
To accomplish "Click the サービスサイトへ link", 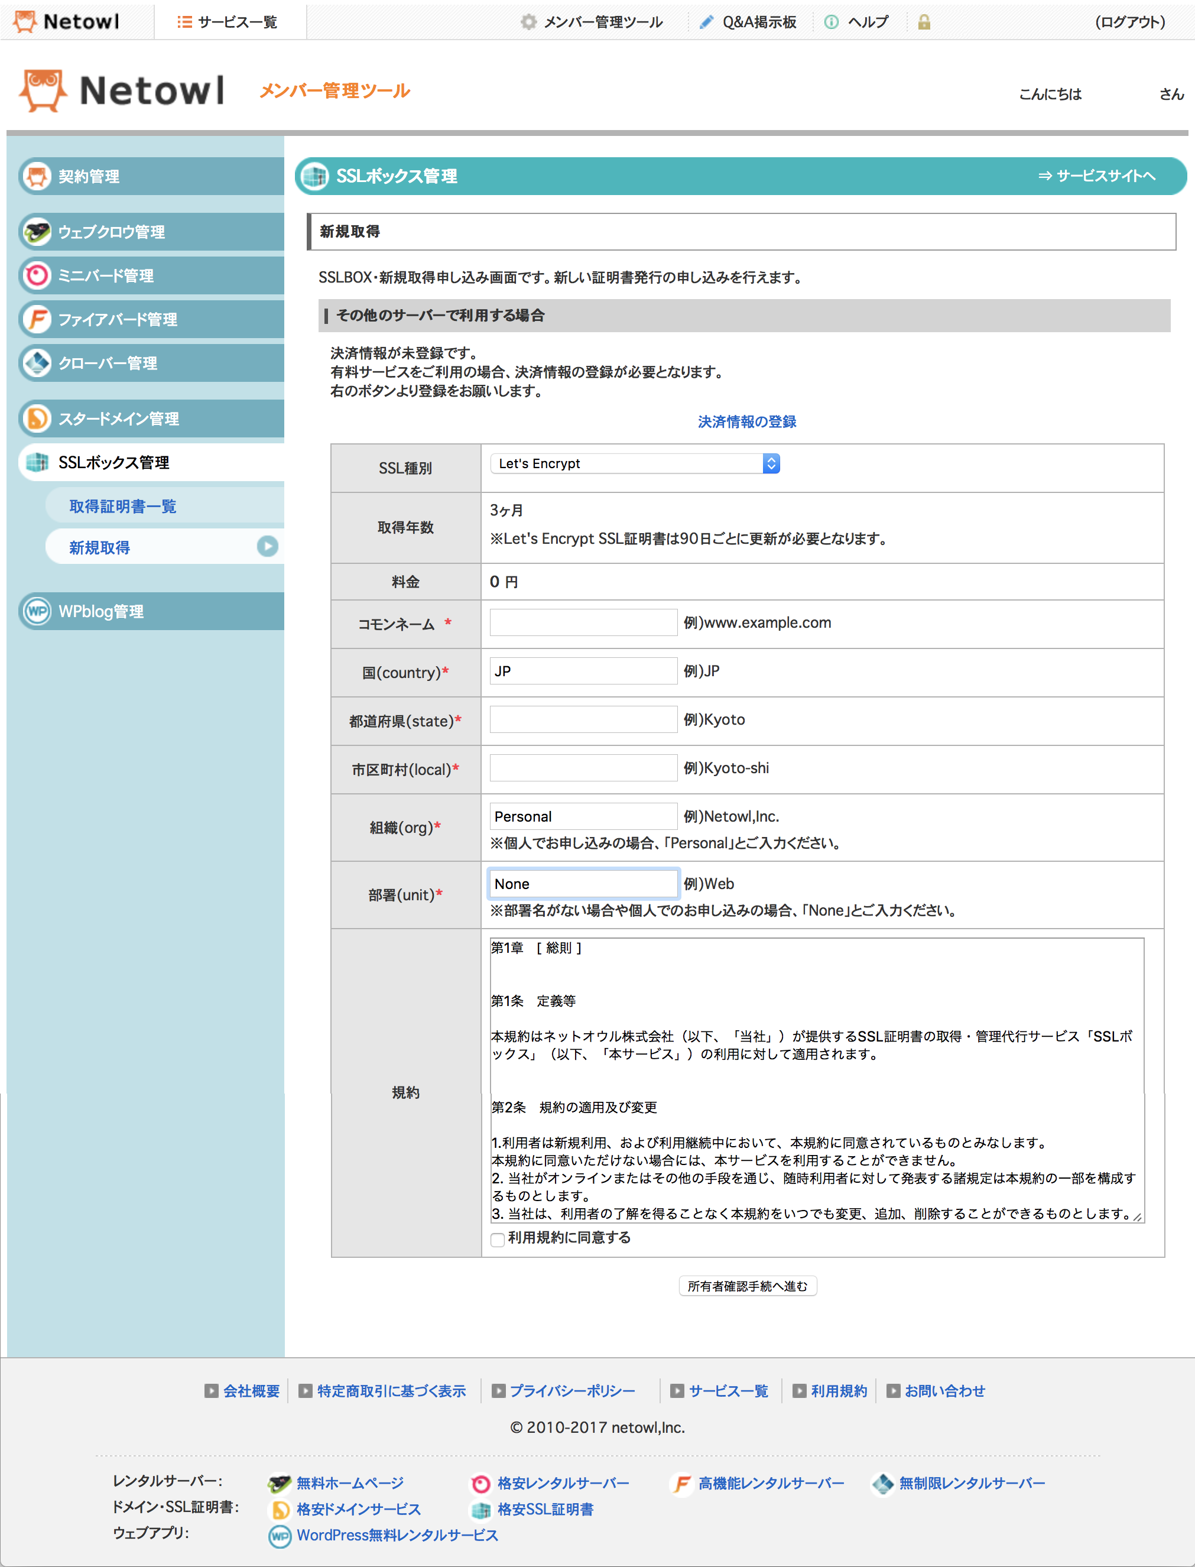I will [x=1096, y=176].
